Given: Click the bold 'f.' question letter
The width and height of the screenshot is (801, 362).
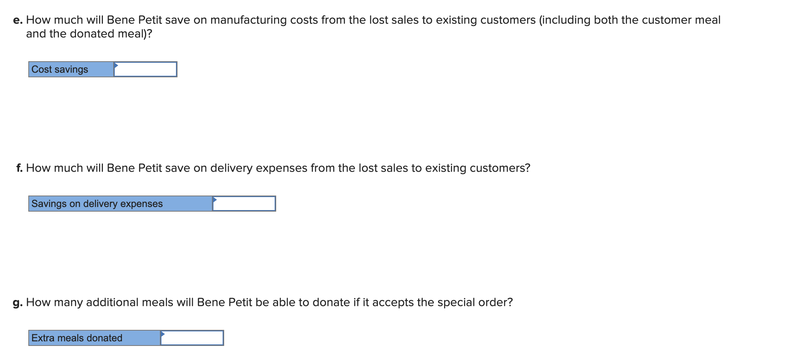Looking at the screenshot, I should pos(20,168).
